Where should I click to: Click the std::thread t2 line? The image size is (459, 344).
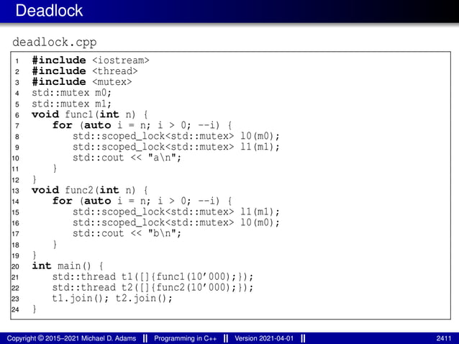pyautogui.click(x=153, y=288)
